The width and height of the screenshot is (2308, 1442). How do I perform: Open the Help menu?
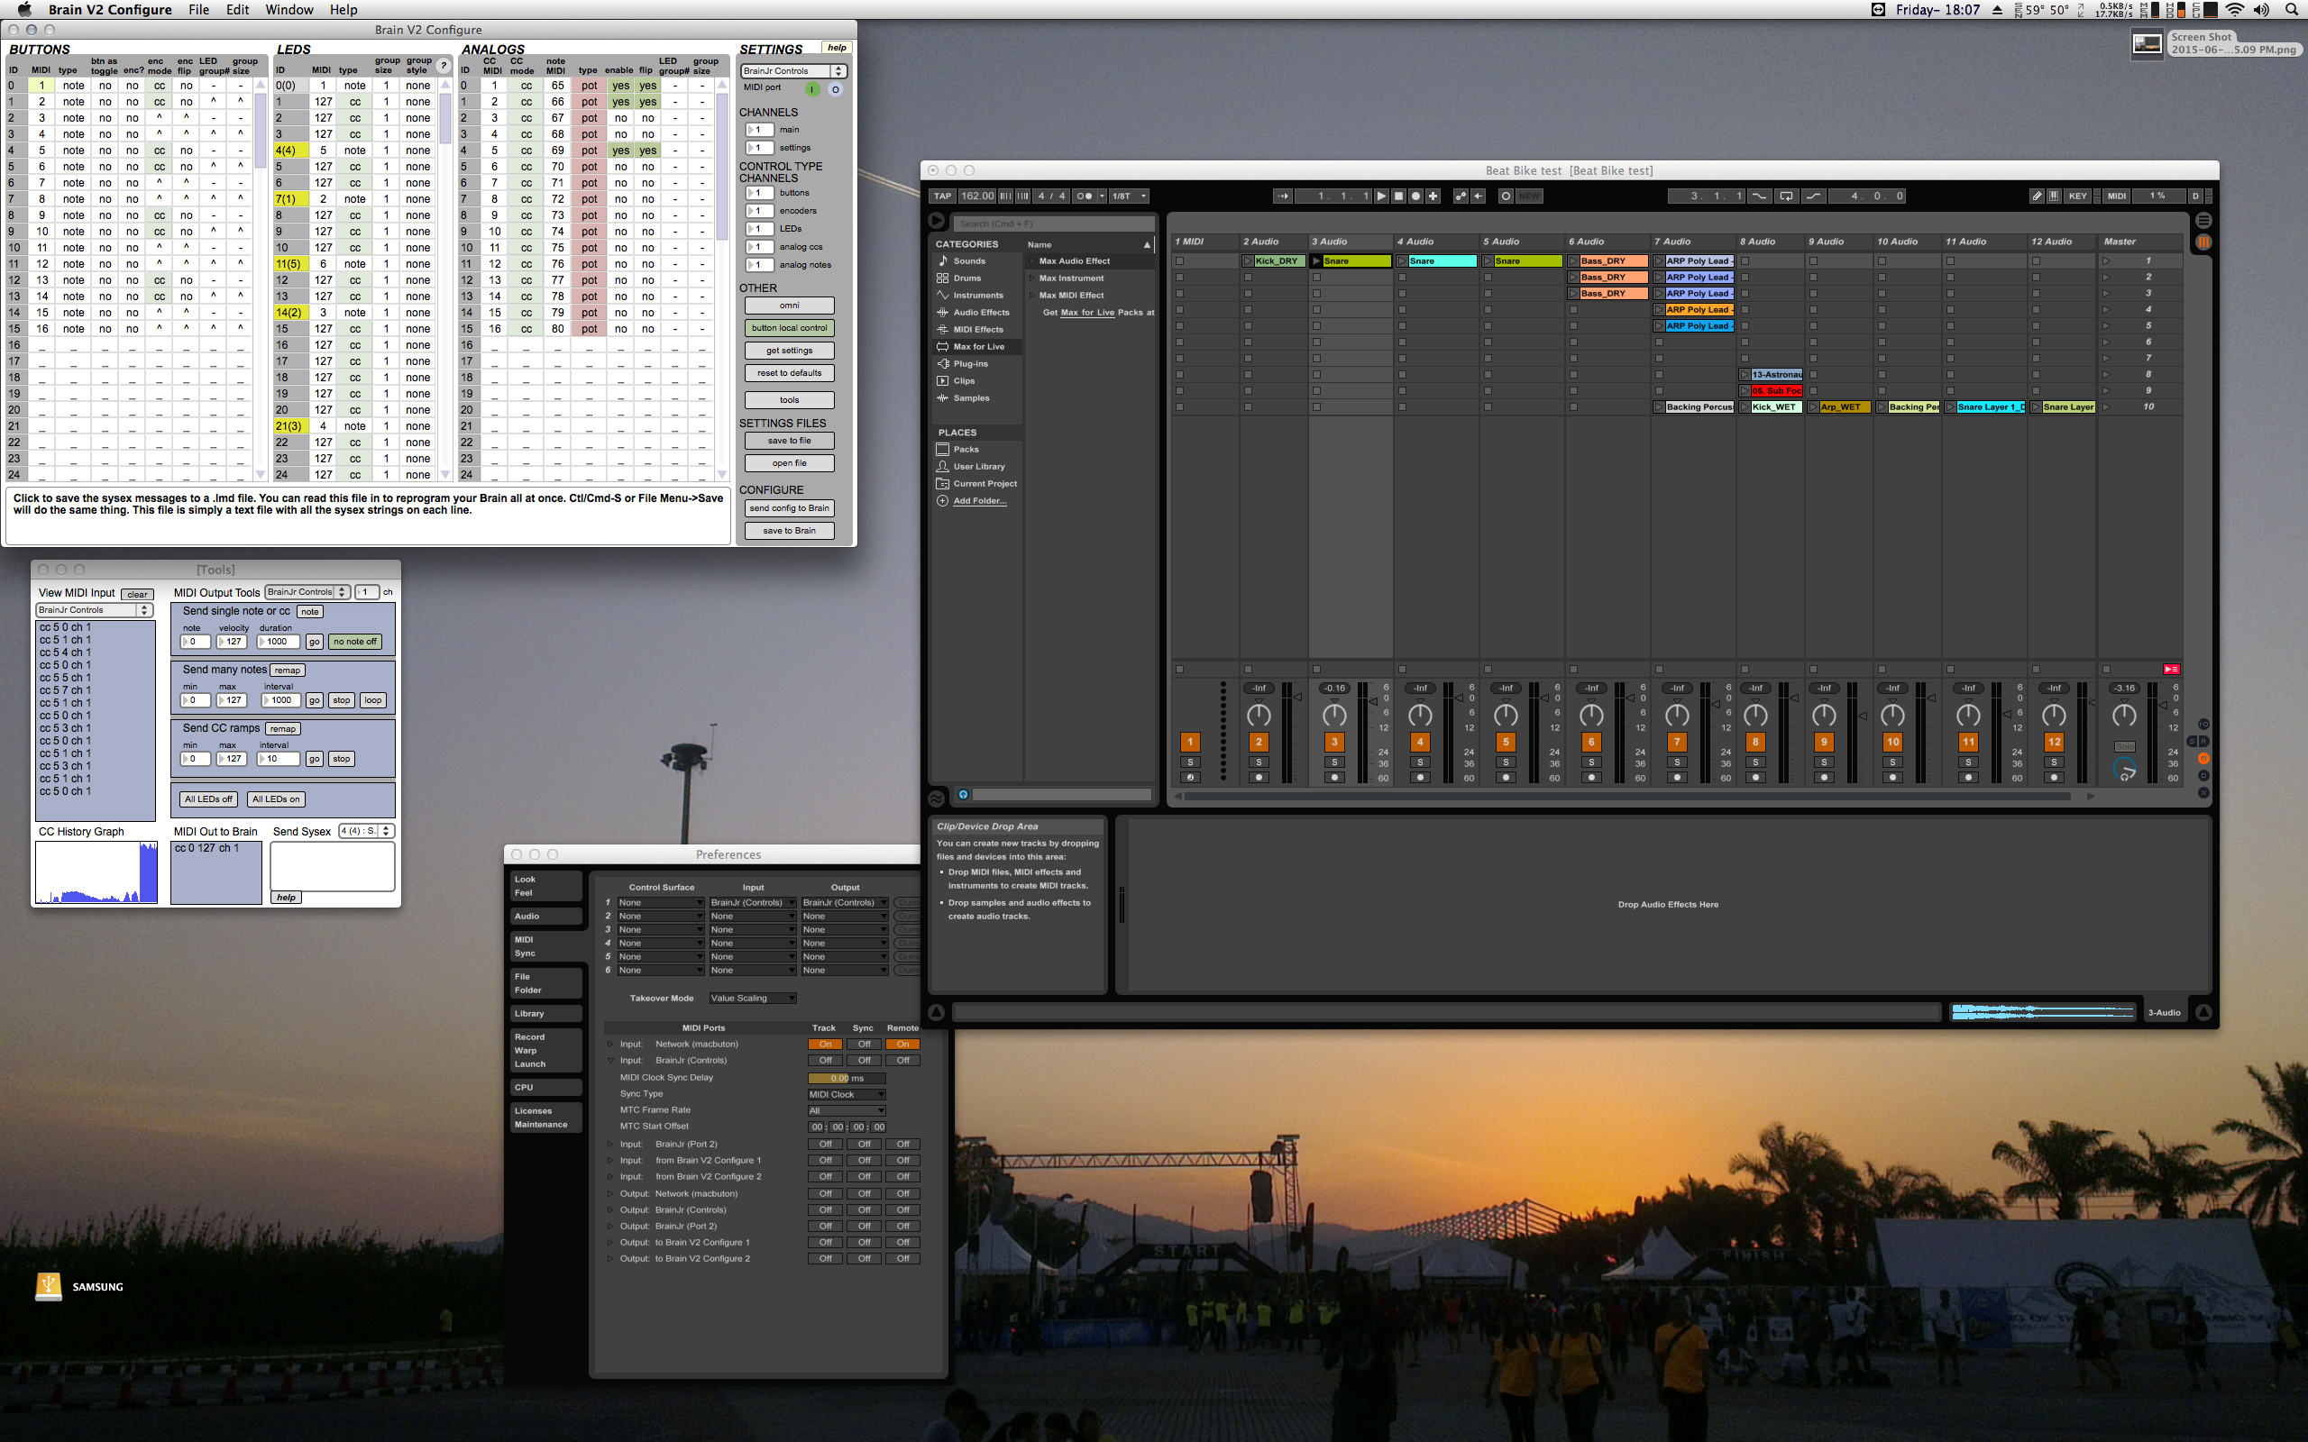[343, 10]
